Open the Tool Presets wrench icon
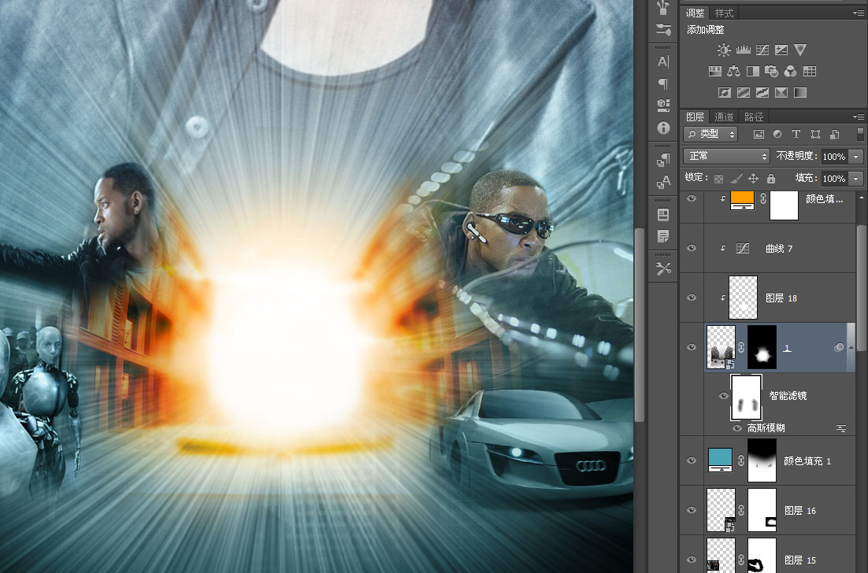The image size is (868, 573). [663, 269]
